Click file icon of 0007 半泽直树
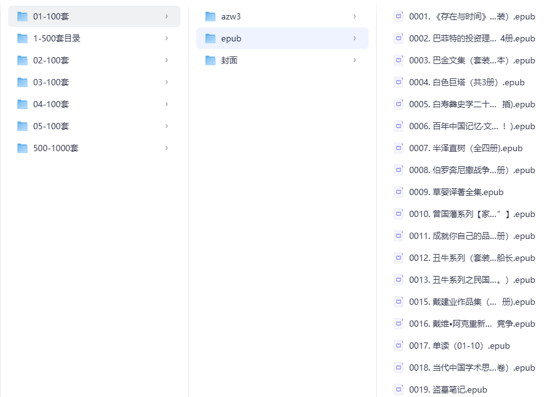Screen dimensions: 549x397 [399, 148]
